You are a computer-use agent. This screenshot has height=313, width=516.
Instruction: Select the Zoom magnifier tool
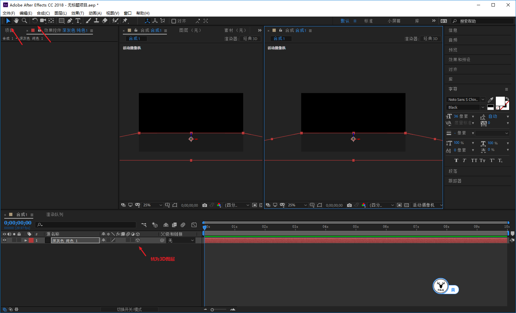click(24, 21)
